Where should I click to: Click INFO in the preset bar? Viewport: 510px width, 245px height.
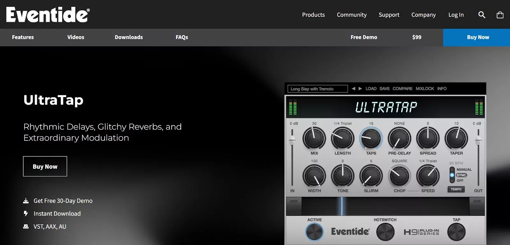point(442,89)
